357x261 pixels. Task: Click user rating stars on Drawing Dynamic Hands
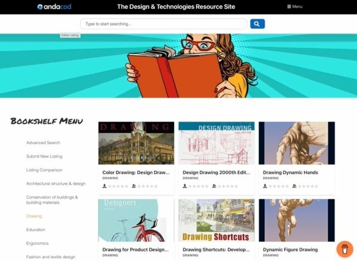(x=308, y=186)
